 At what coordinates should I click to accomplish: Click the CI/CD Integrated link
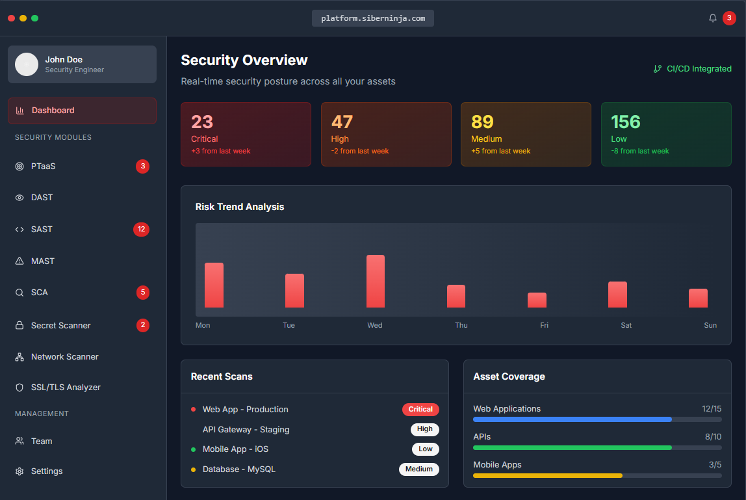pos(693,69)
